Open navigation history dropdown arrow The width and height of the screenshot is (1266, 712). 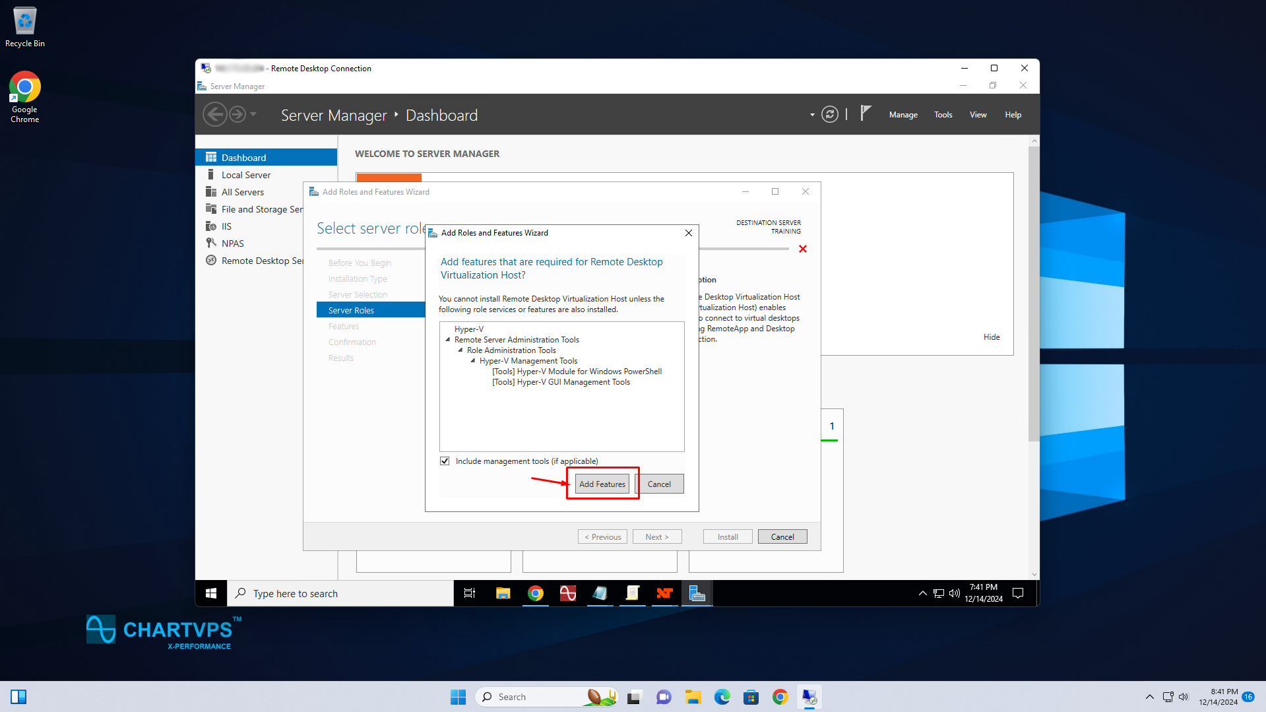[253, 115]
